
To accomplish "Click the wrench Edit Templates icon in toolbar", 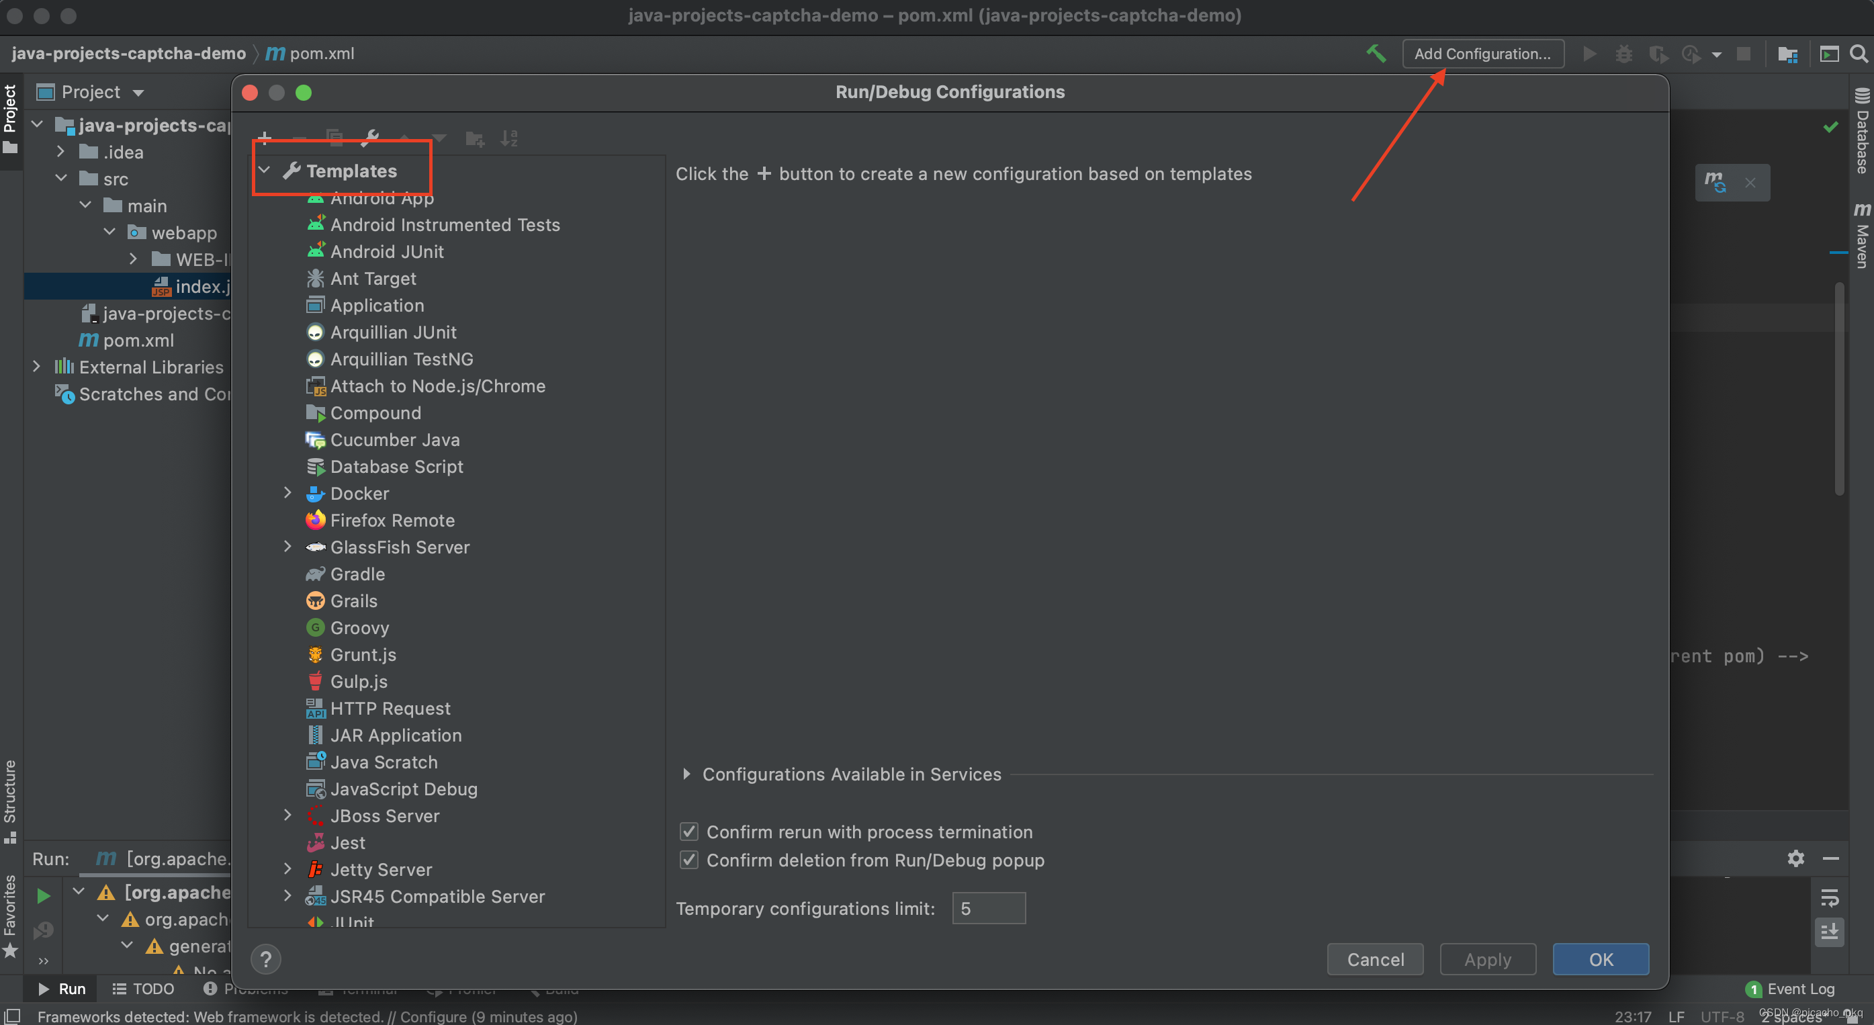I will pyautogui.click(x=369, y=138).
